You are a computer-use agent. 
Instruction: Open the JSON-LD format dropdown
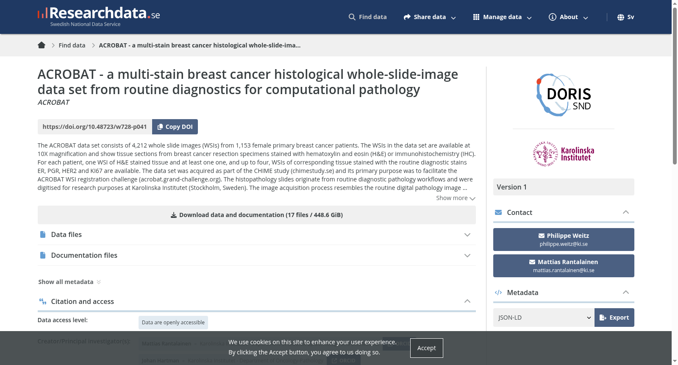(544, 318)
